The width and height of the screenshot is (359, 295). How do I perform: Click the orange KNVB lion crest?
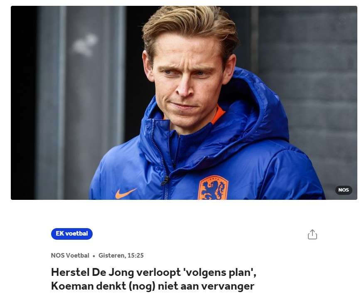(x=213, y=188)
